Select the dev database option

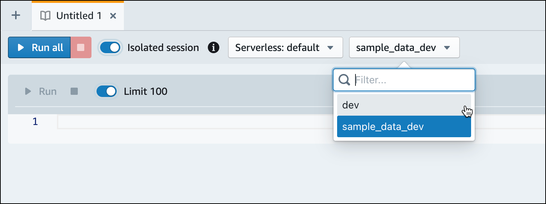[404, 105]
